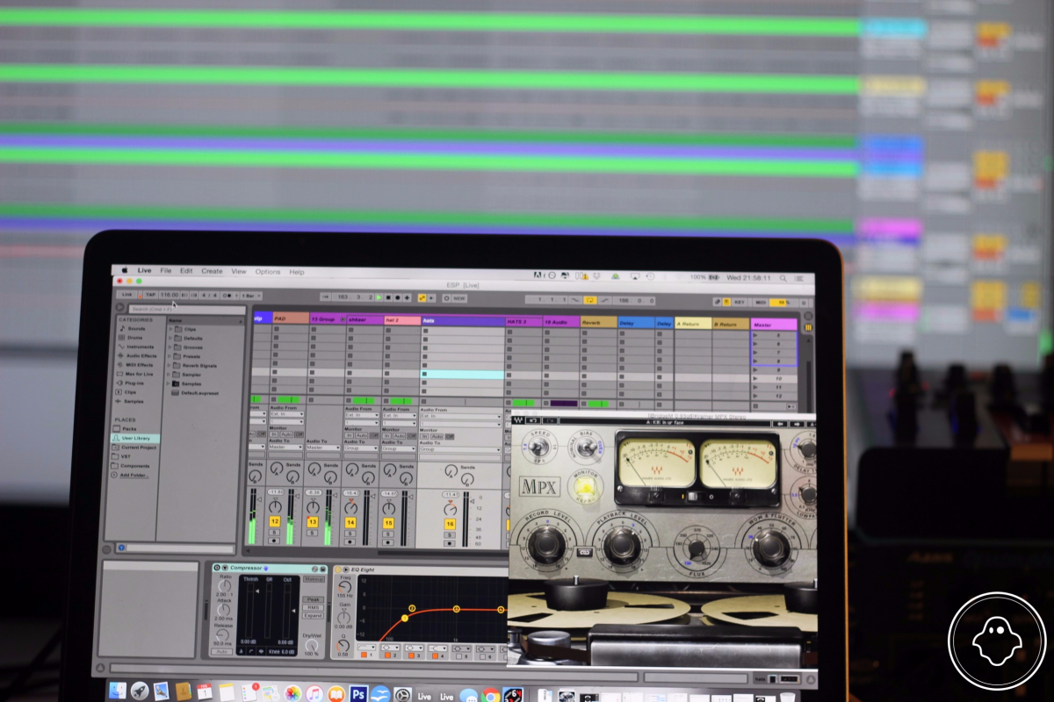Viewport: 1054px width, 702px height.
Task: Select the Packs place in browser
Action: [x=126, y=428]
